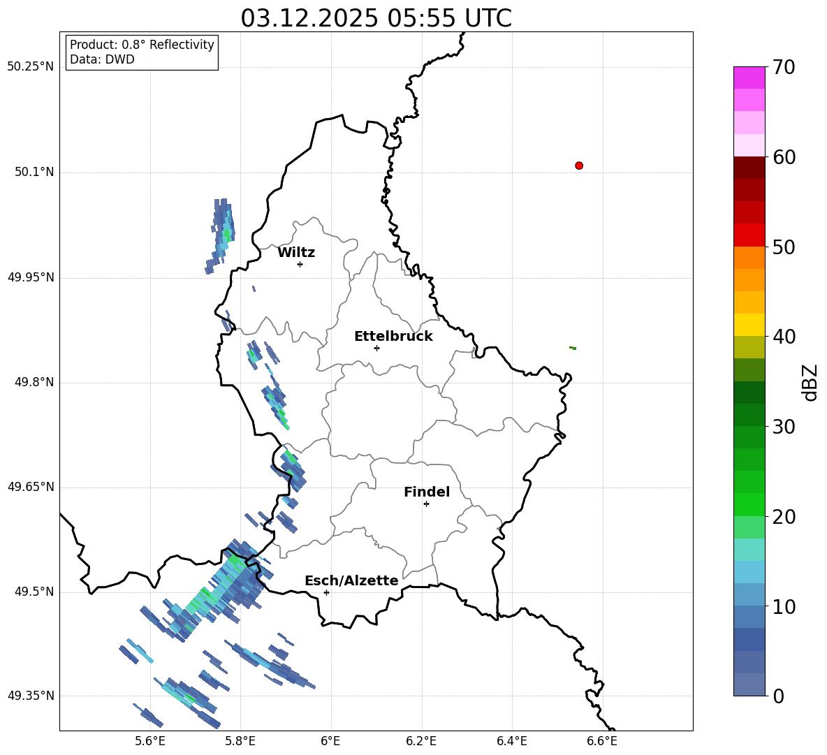Click the 70 colorbar tick label
The image size is (827, 755).
(x=784, y=68)
